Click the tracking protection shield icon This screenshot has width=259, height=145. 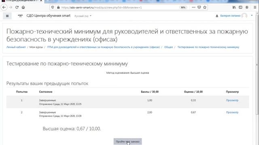pos(53,7)
